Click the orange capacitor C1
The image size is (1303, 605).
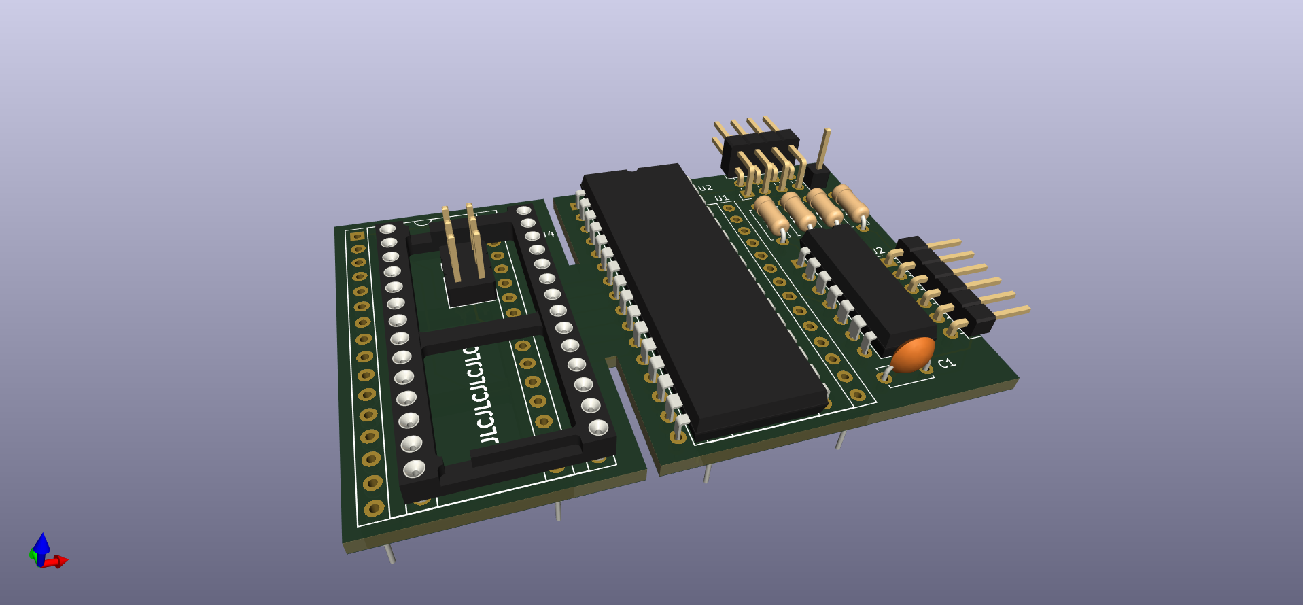[x=913, y=354]
